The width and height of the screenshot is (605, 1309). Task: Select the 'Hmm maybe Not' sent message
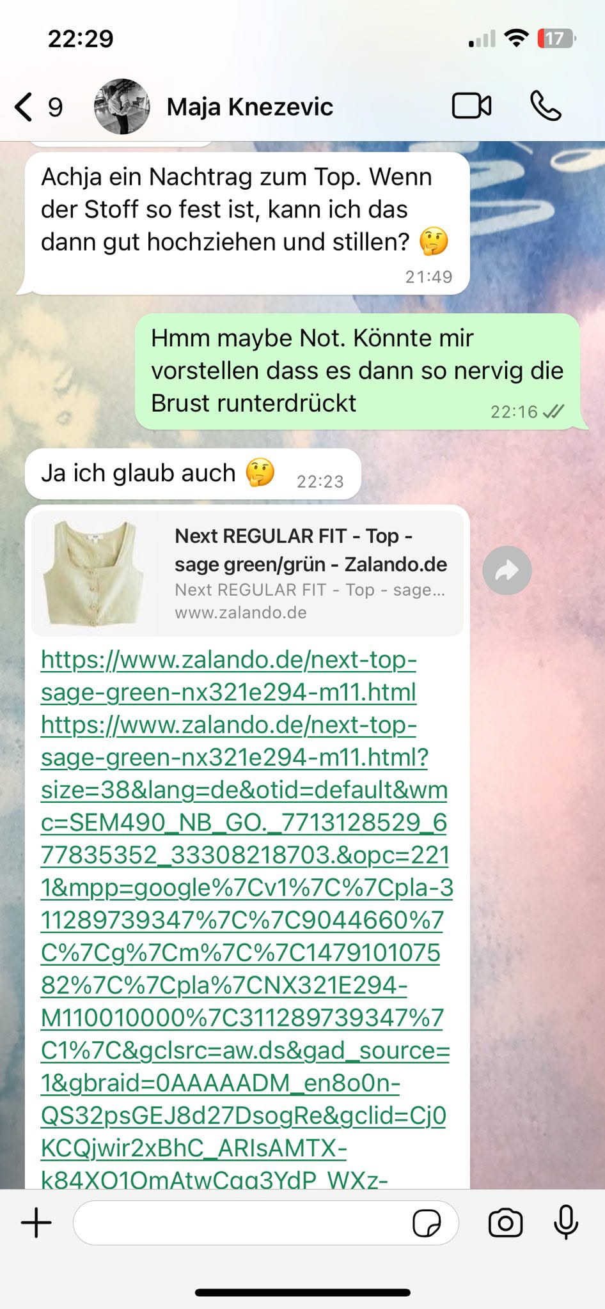coord(357,371)
